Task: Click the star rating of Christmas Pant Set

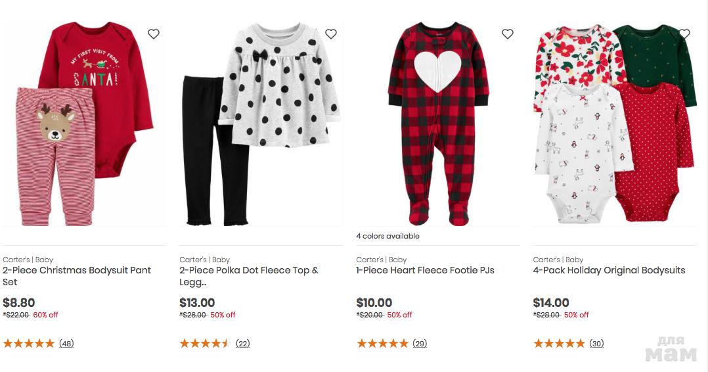Action: (29, 343)
